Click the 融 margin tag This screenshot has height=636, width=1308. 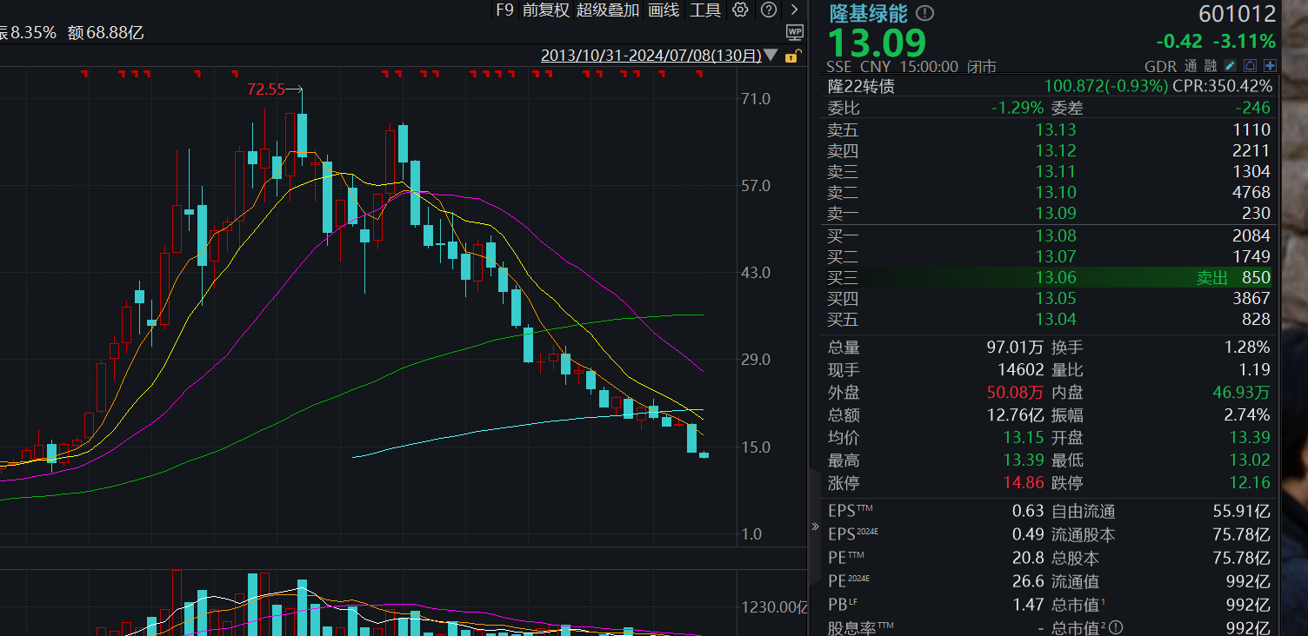click(1211, 66)
